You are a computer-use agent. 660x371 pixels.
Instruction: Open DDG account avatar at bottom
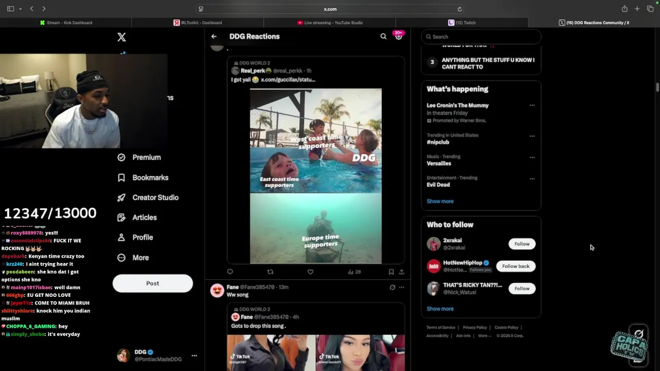(123, 356)
